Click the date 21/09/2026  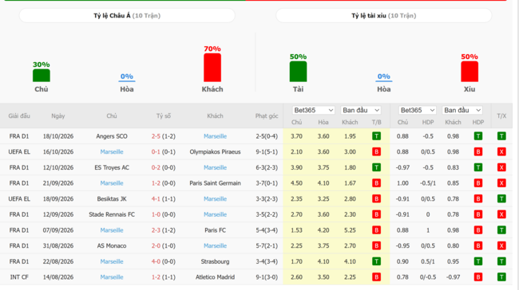tap(58, 183)
